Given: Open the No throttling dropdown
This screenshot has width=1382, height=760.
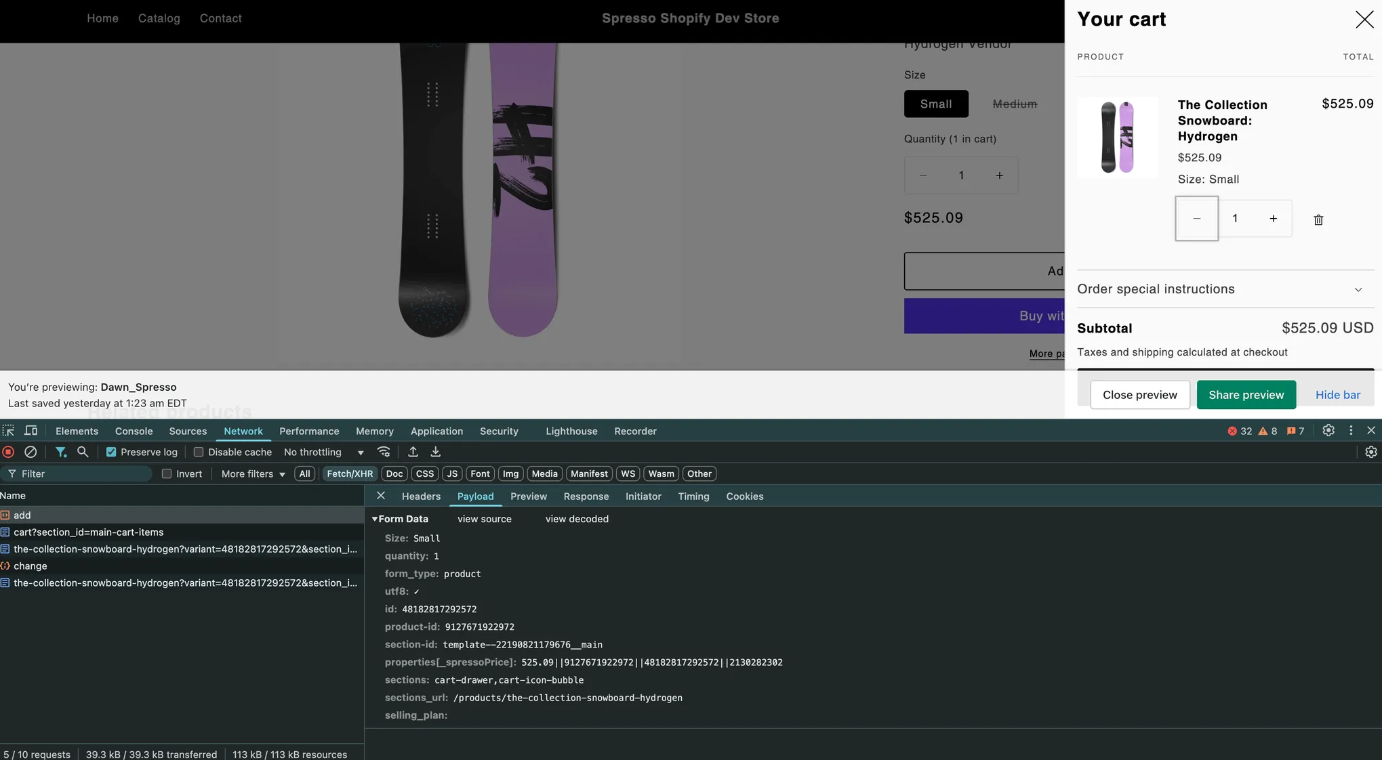Looking at the screenshot, I should (323, 452).
